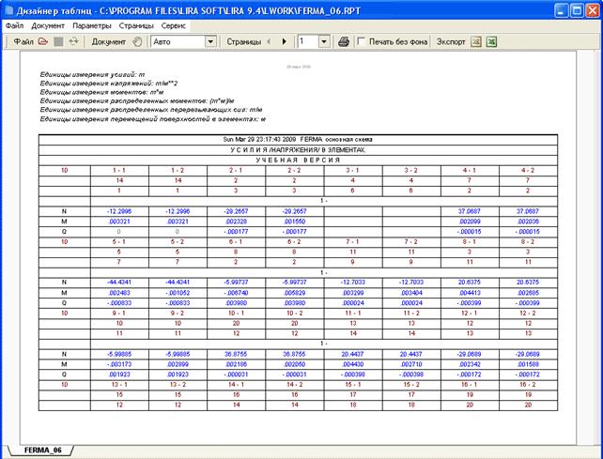Click the printer icon

point(344,41)
